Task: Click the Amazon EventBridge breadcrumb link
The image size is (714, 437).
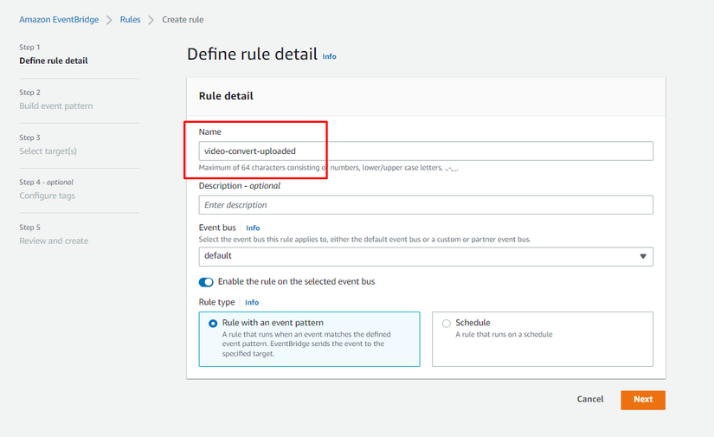Action: [x=59, y=19]
